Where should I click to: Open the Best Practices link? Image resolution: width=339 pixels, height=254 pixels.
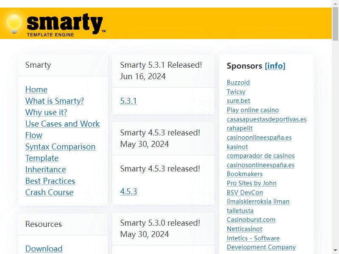pyautogui.click(x=50, y=181)
